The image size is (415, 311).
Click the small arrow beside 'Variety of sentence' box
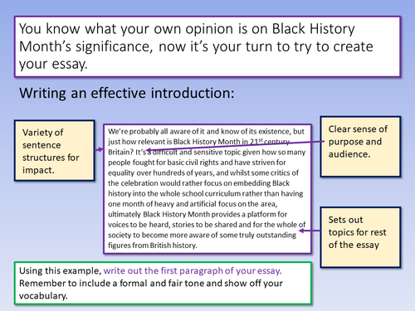click(x=99, y=149)
